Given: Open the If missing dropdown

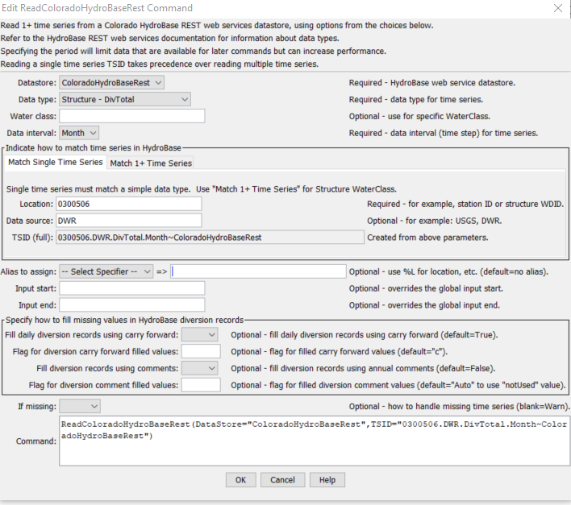Looking at the screenshot, I should (80, 406).
